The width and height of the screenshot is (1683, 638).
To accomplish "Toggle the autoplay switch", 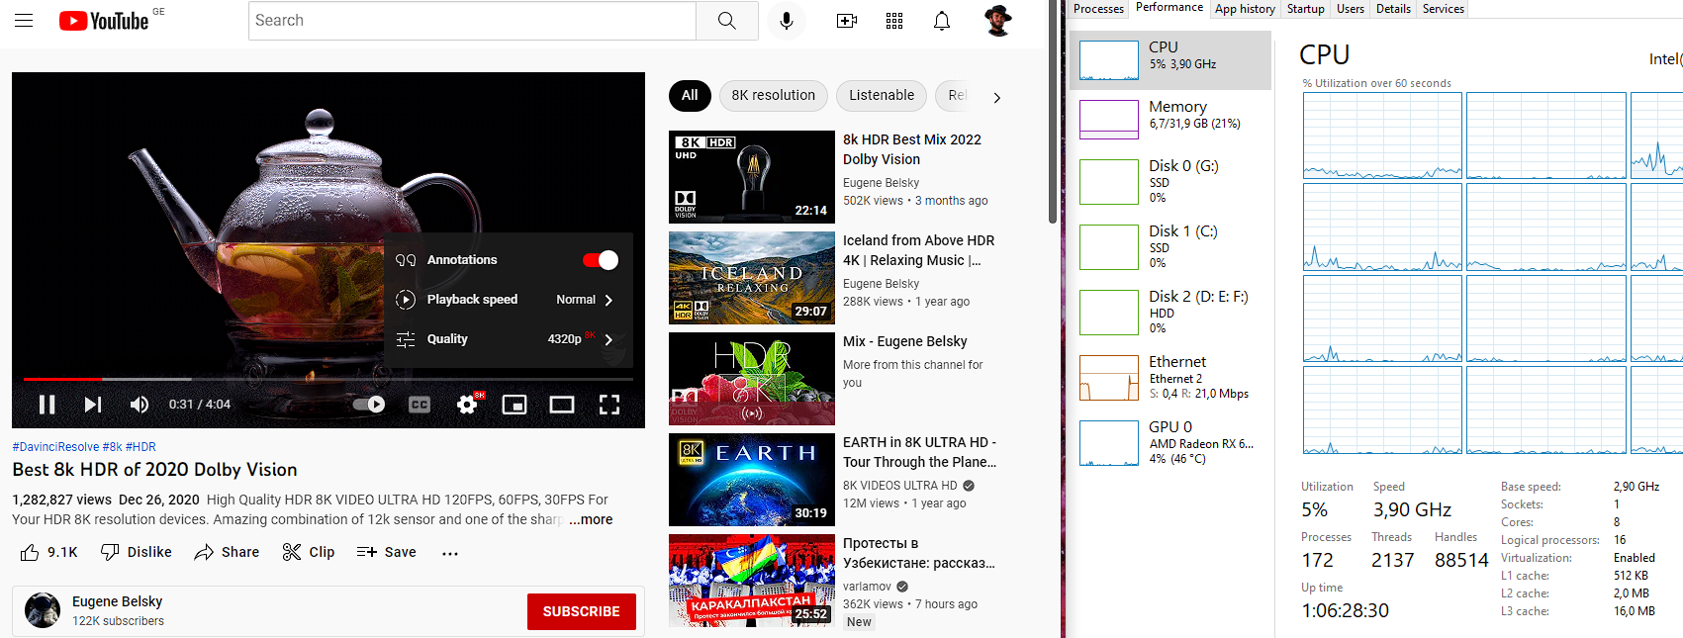I will point(369,405).
